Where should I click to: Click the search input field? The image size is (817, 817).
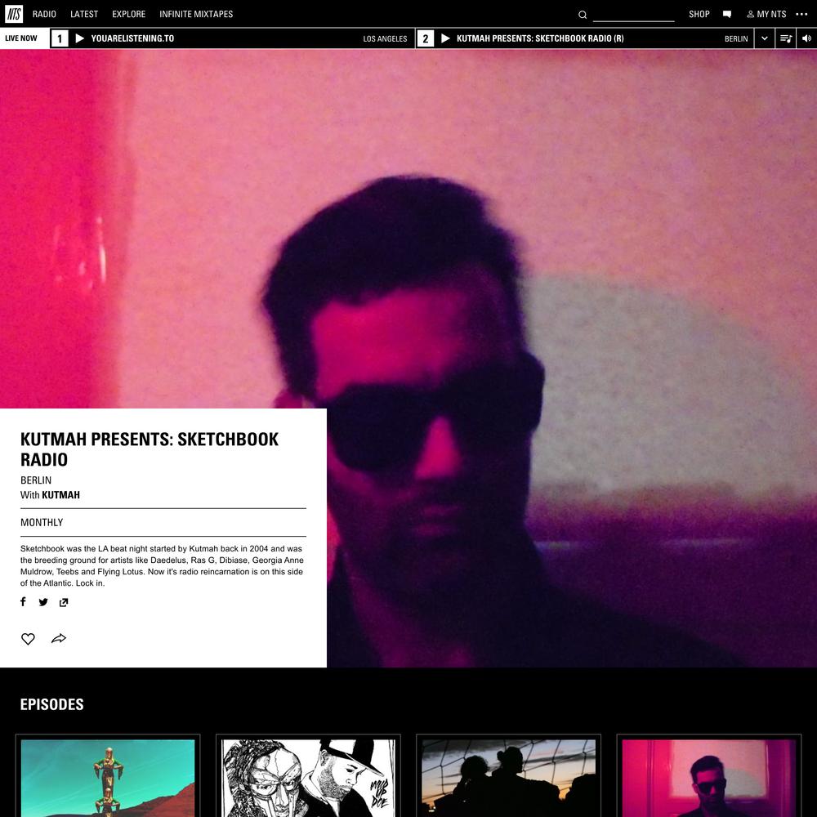pyautogui.click(x=634, y=15)
